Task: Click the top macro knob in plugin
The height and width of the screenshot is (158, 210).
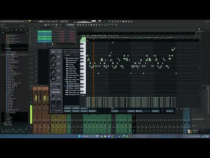Action: 53,57
